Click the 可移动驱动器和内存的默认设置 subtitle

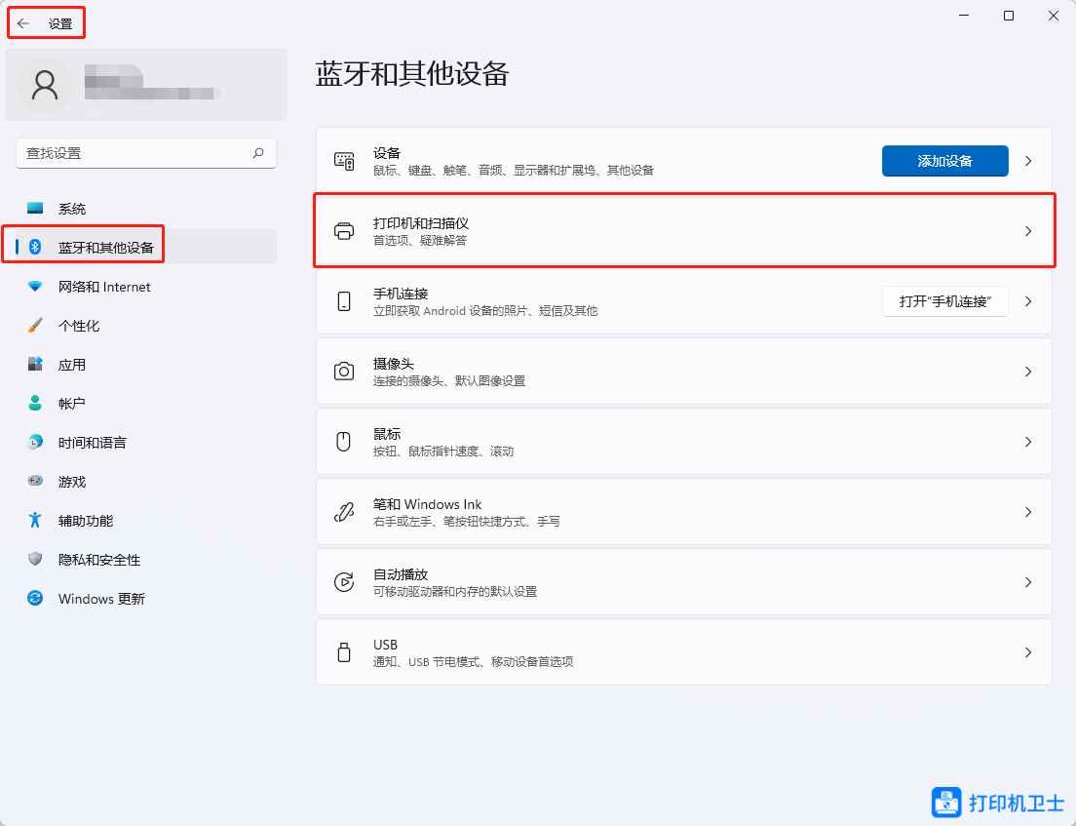(x=454, y=591)
